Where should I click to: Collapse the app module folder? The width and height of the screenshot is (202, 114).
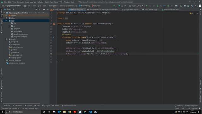(x=7, y=21)
